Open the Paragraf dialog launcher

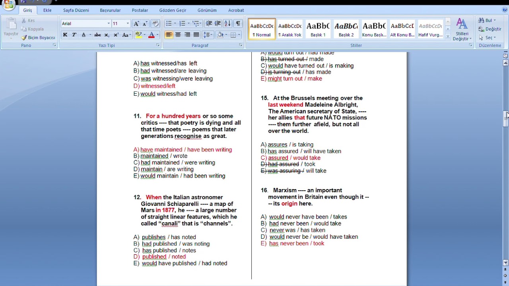[241, 45]
